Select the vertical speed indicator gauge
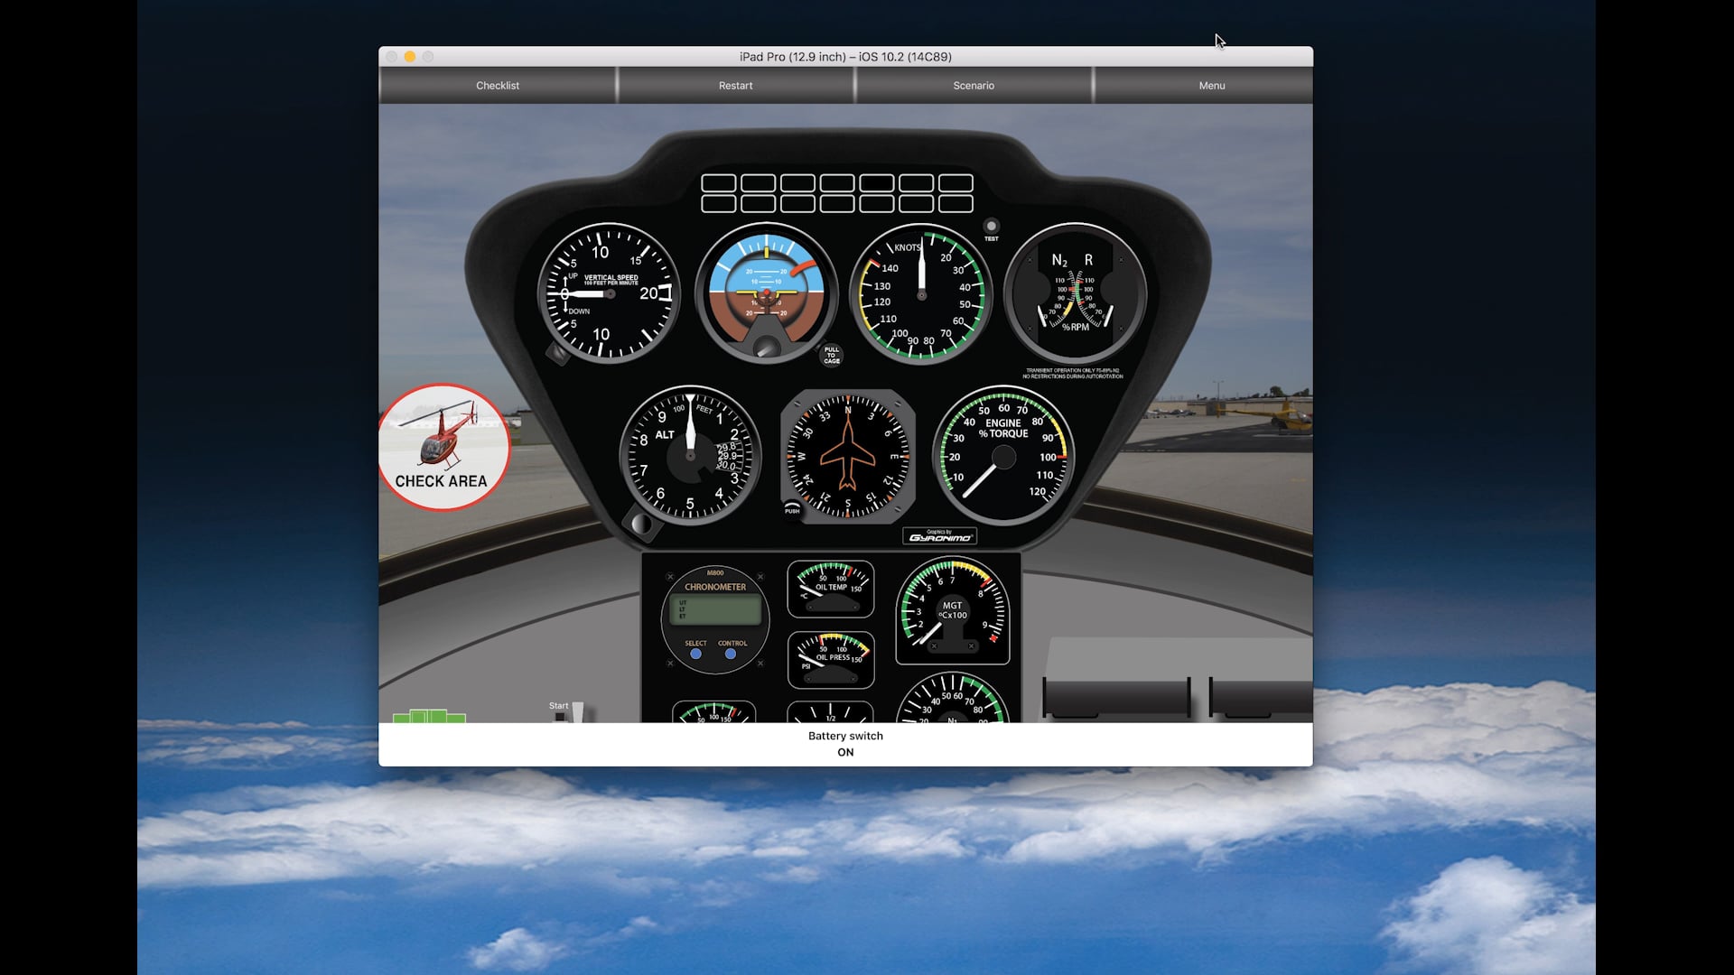 [x=610, y=292]
